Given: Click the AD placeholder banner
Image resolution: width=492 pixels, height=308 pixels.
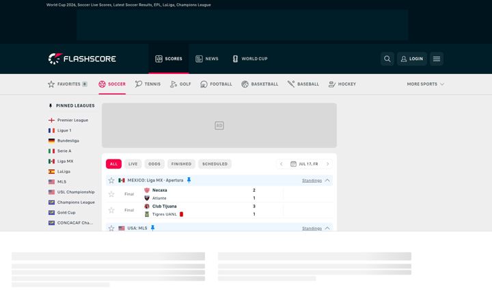Looking at the screenshot, I should coord(219,125).
